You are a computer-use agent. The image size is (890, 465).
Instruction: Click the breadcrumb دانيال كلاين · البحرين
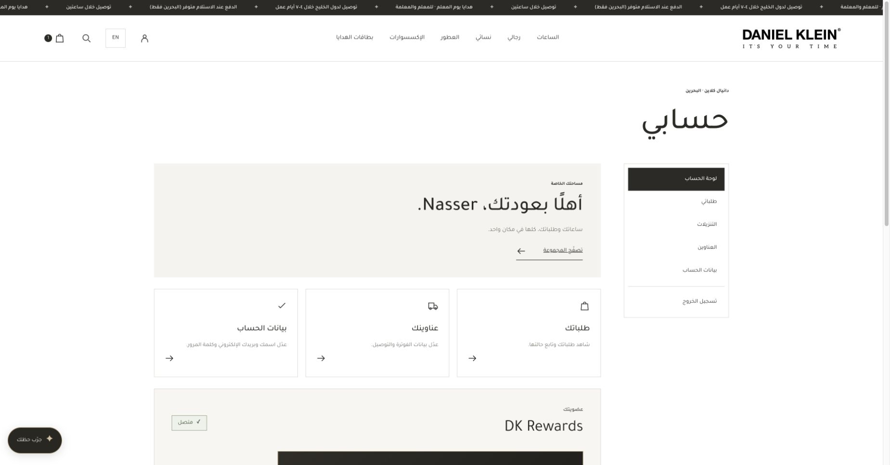coord(707,90)
